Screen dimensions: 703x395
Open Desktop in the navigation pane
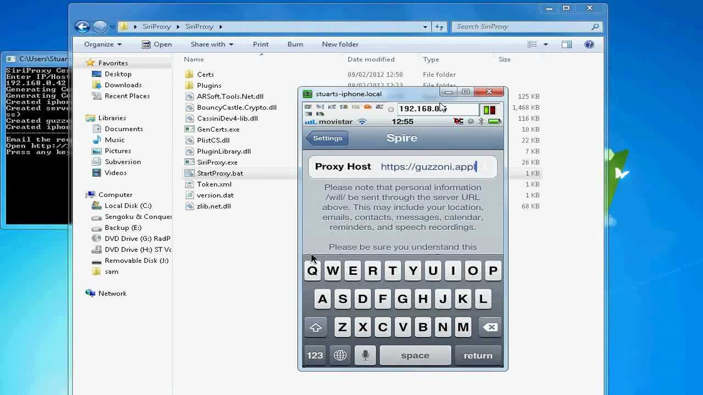click(x=118, y=74)
